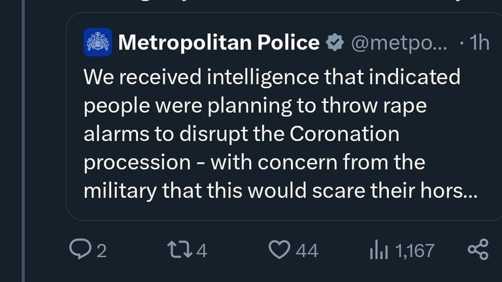
Task: Click the verified badge next to Metropolitan Police
Action: click(335, 42)
